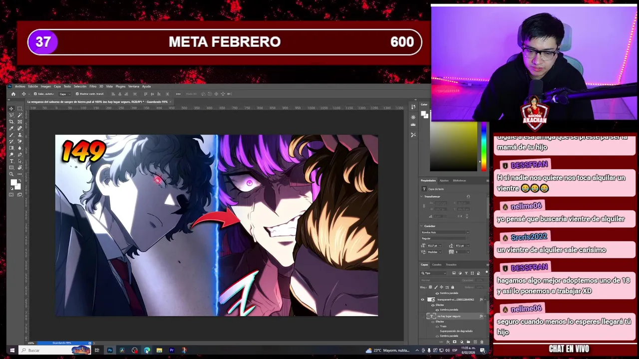The width and height of the screenshot is (639, 359).
Task: Create a new layer with the plus icon
Action: point(475,342)
